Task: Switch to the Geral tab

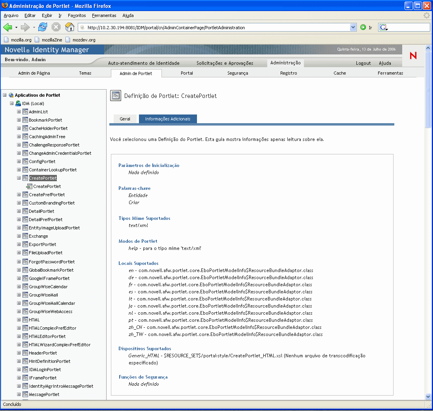Action: click(125, 119)
